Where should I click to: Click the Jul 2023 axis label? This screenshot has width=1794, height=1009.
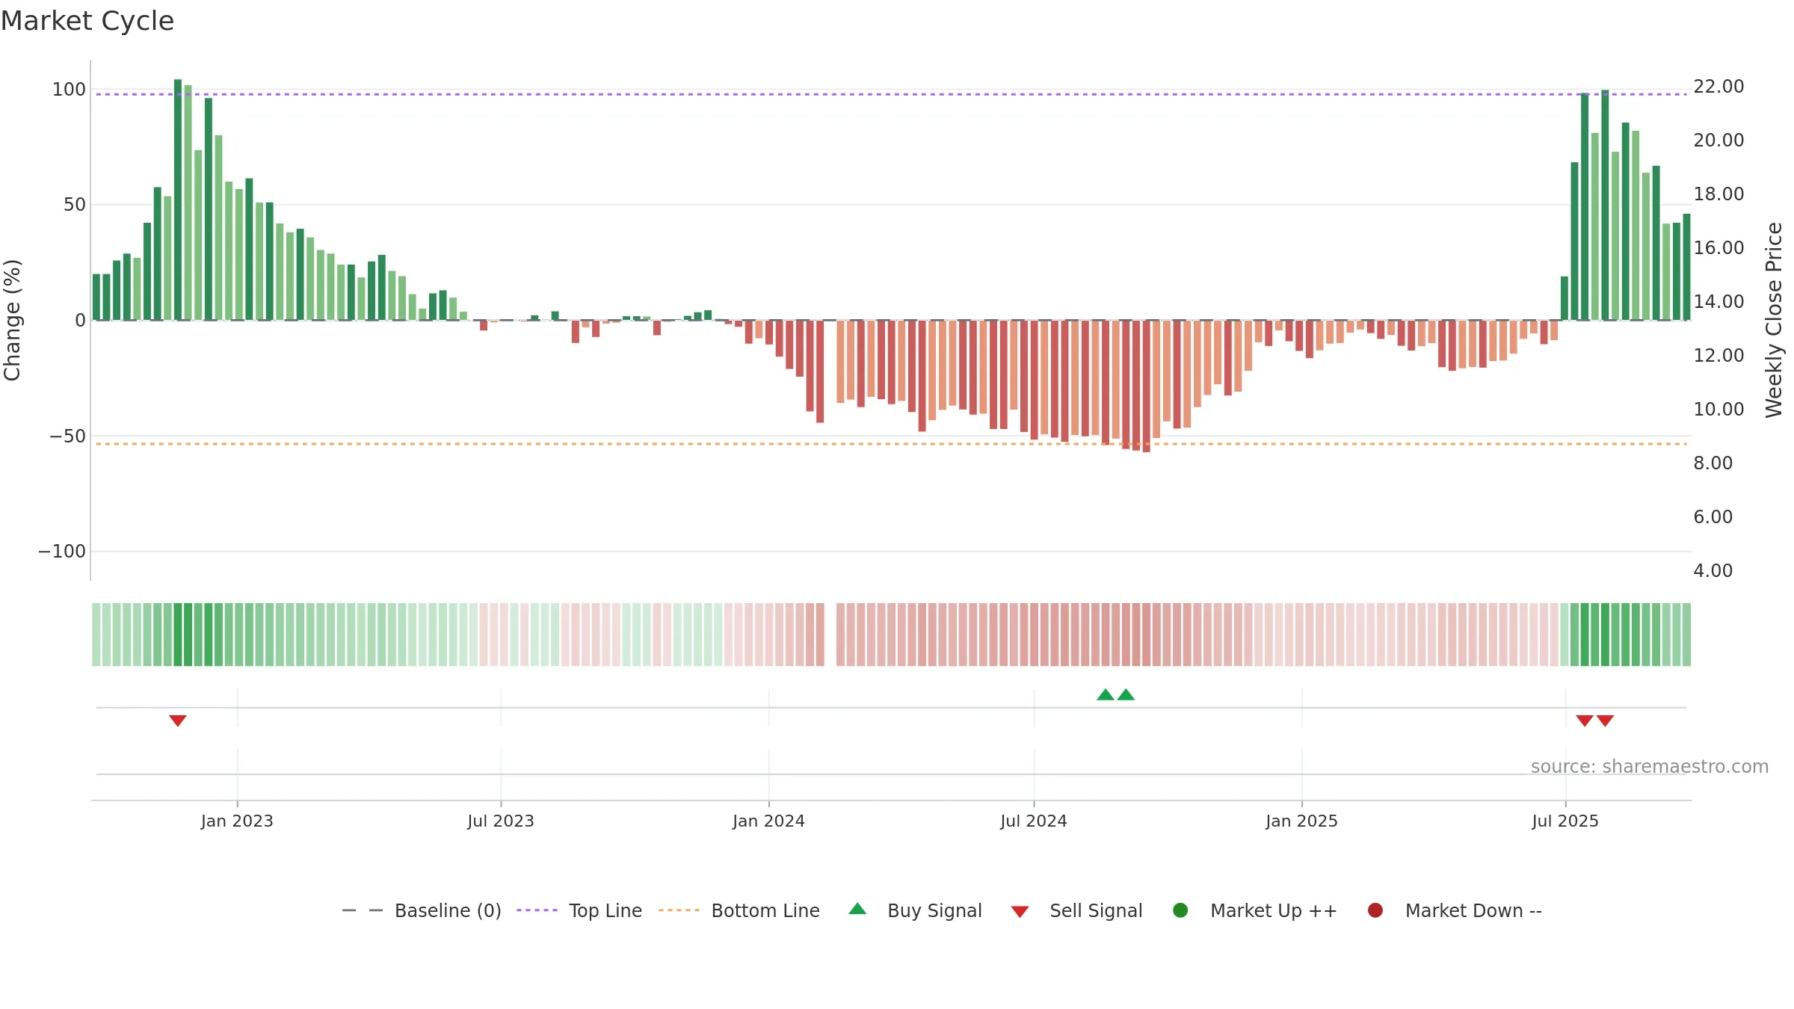coord(501,821)
